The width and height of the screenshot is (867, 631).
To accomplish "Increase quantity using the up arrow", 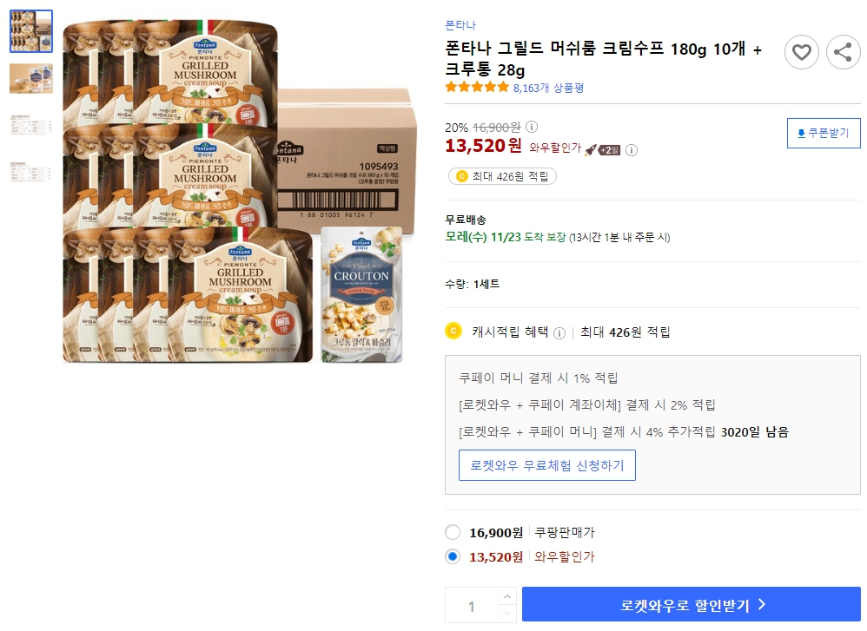I will click(x=507, y=595).
